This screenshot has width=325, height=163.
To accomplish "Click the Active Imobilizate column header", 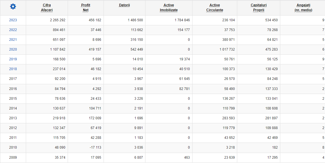I will 169,7.
